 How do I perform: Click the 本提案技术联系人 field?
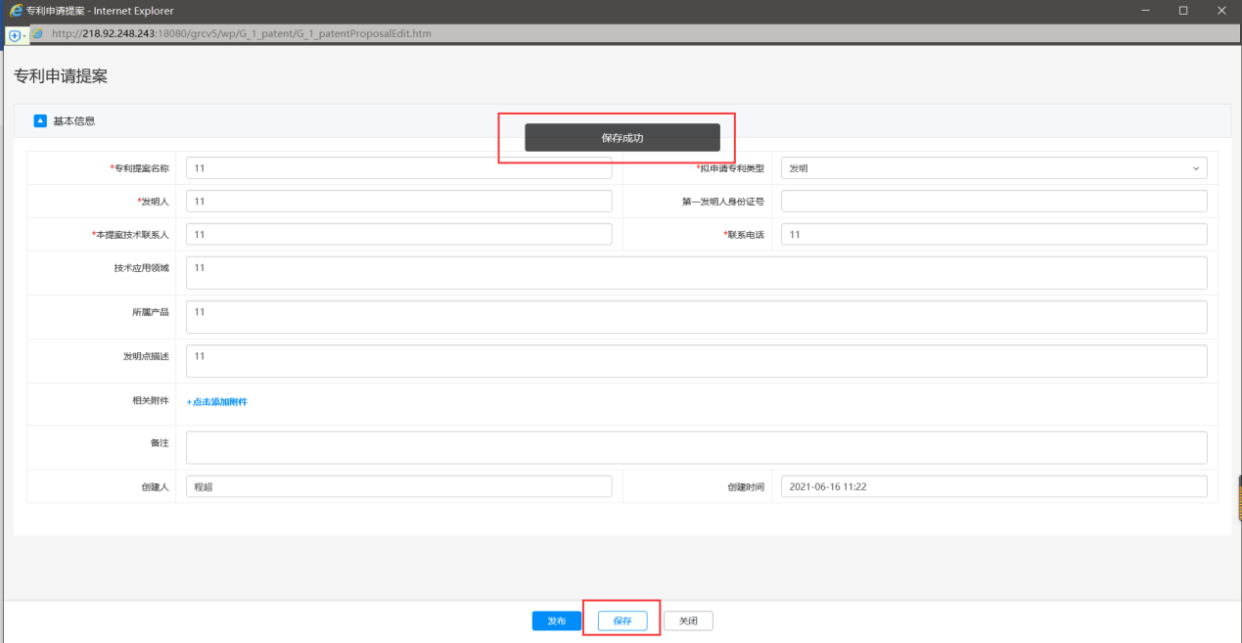pos(398,234)
